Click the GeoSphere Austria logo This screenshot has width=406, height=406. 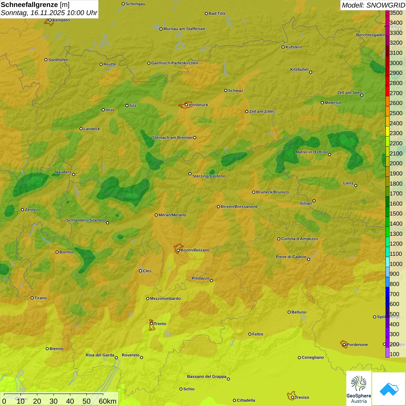359,388
